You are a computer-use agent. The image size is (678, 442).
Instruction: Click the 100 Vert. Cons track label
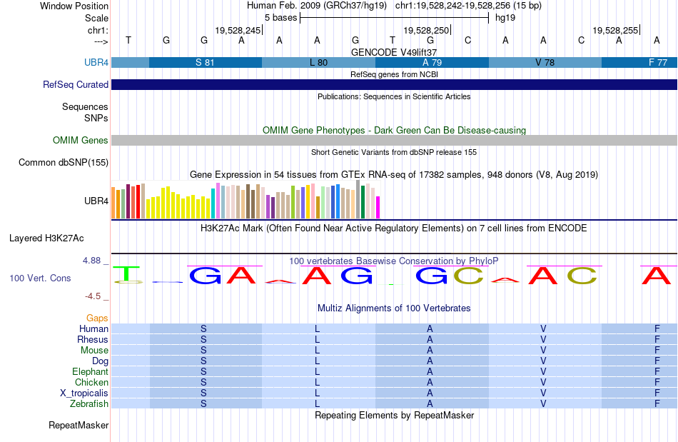click(x=40, y=278)
